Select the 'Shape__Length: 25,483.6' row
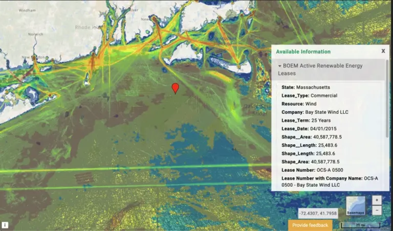 pos(309,145)
